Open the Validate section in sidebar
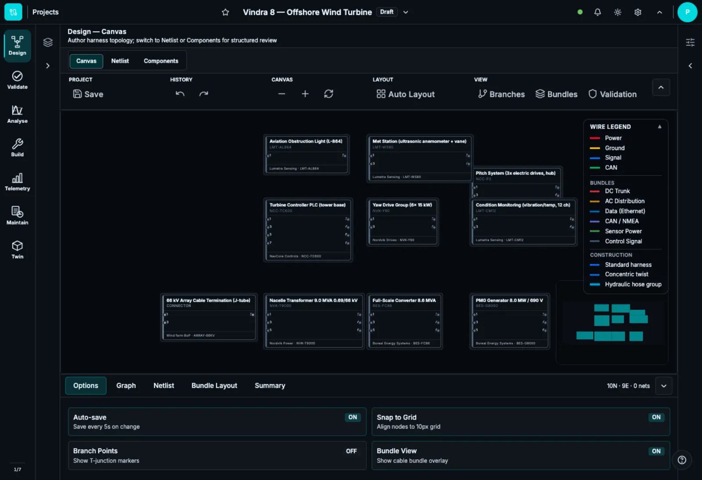This screenshot has height=480, width=702. tap(17, 80)
